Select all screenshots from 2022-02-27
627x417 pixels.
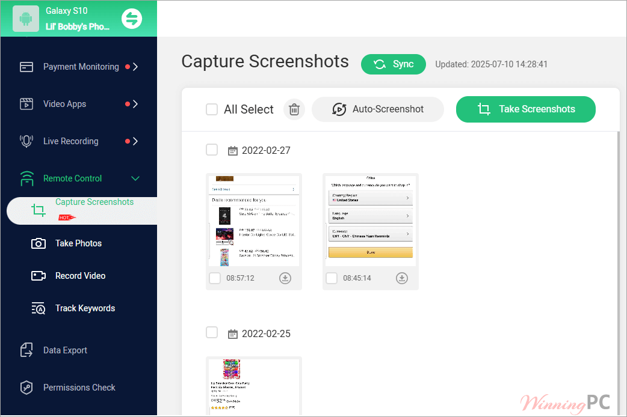pos(212,150)
